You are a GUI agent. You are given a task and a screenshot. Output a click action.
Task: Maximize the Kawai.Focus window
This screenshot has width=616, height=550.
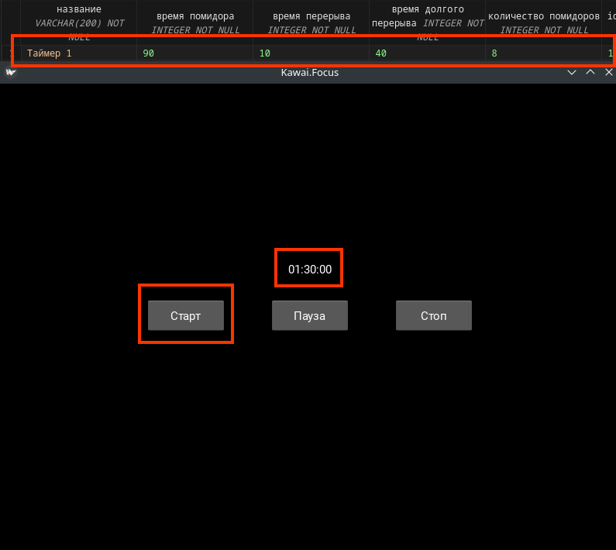point(590,72)
